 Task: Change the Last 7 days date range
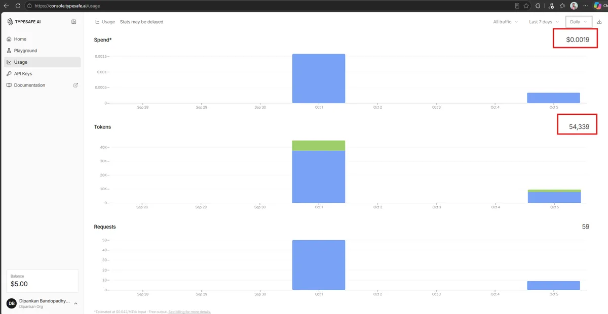coord(544,22)
